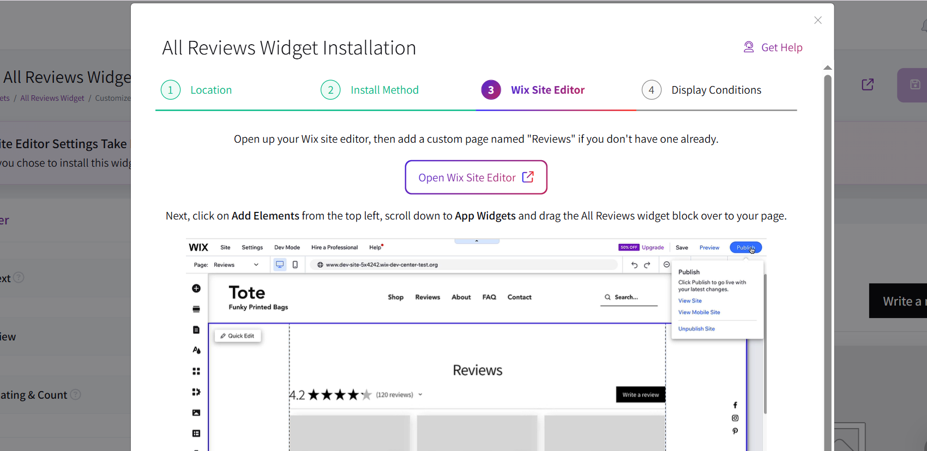Click the circled number 2 step indicator
Viewport: 927px width, 451px height.
pos(330,90)
